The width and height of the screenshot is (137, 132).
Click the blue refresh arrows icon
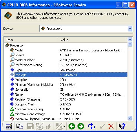[92, 126]
